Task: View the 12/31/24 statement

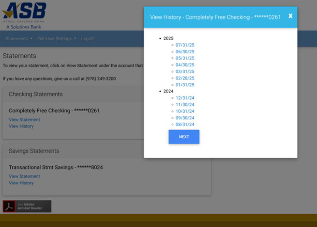Action: click(x=185, y=98)
